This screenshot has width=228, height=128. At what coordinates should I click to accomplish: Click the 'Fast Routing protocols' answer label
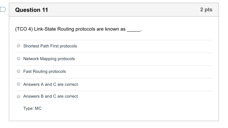tap(45, 71)
